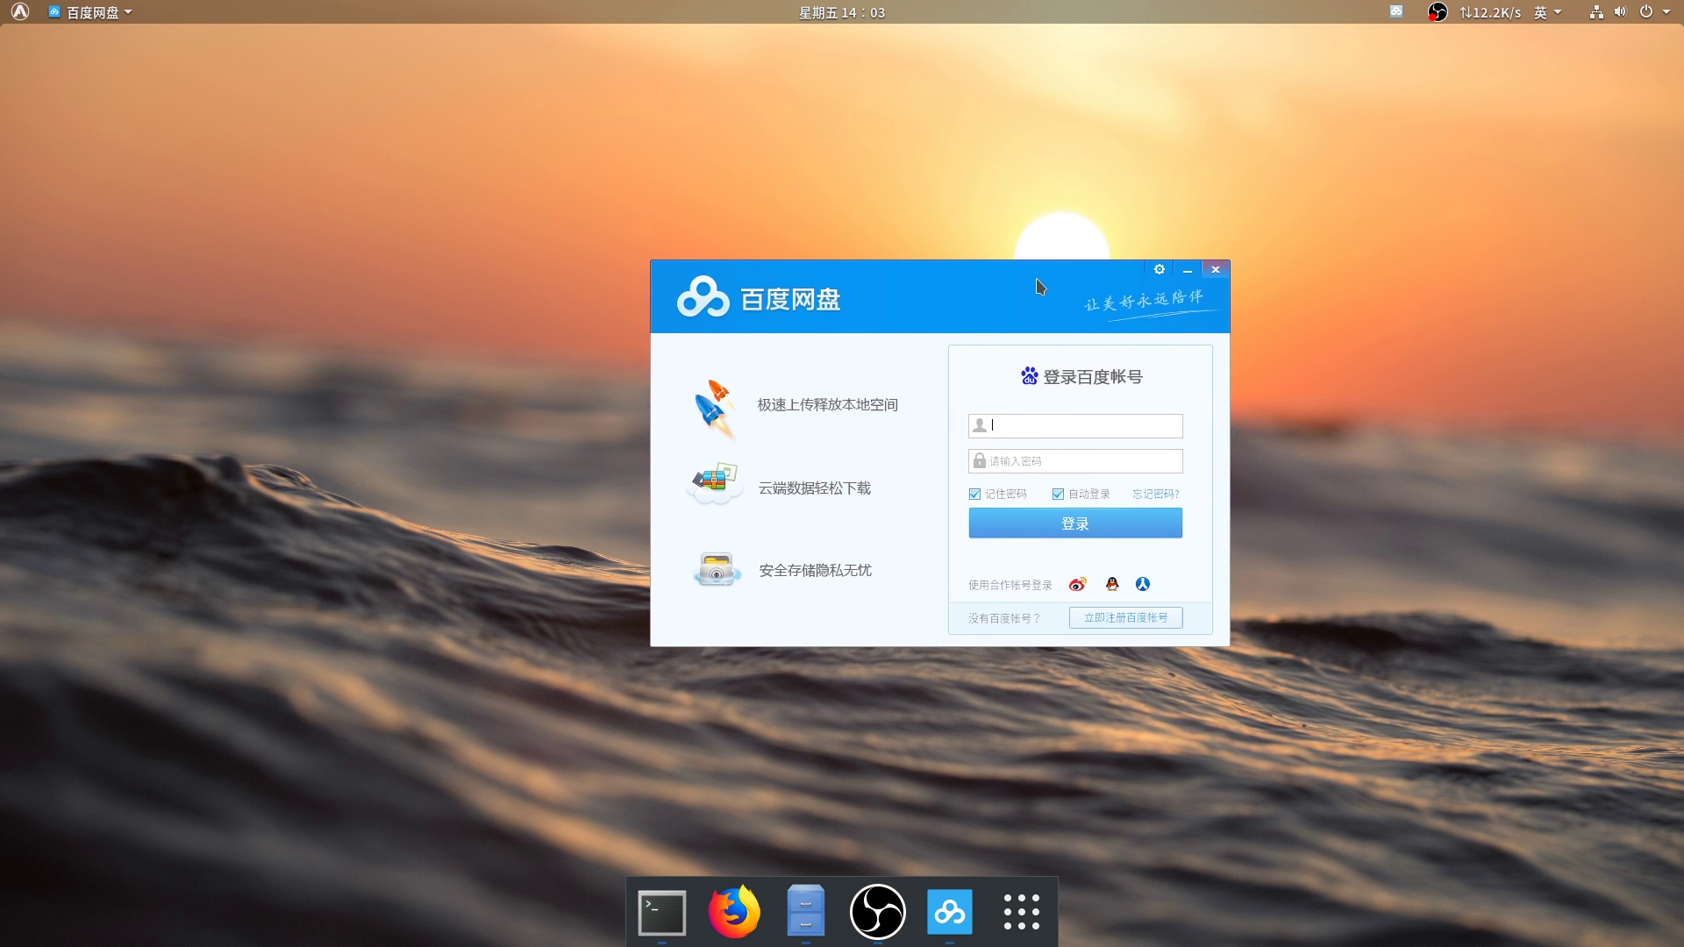Click 立即注册百度帐号 button
1684x947 pixels.
tap(1125, 617)
